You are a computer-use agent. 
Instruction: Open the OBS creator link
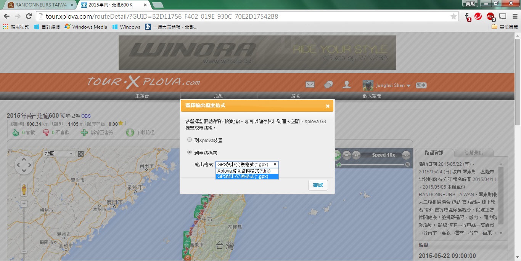pos(86,116)
